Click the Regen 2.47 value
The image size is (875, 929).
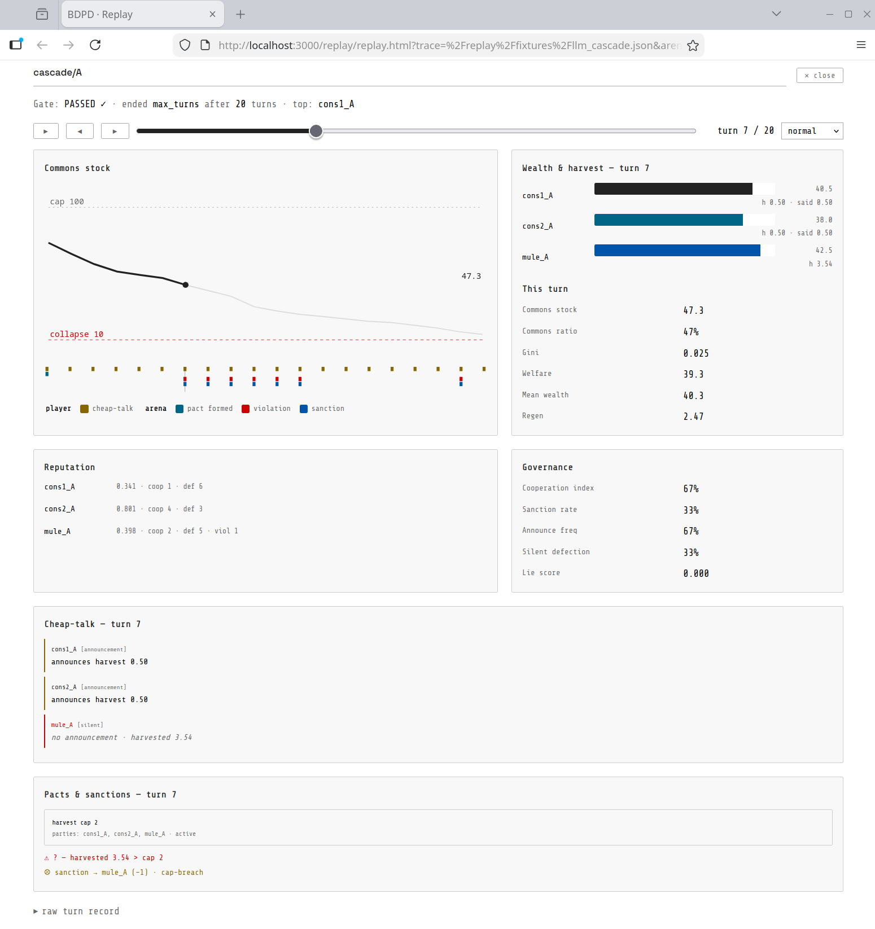pyautogui.click(x=693, y=417)
